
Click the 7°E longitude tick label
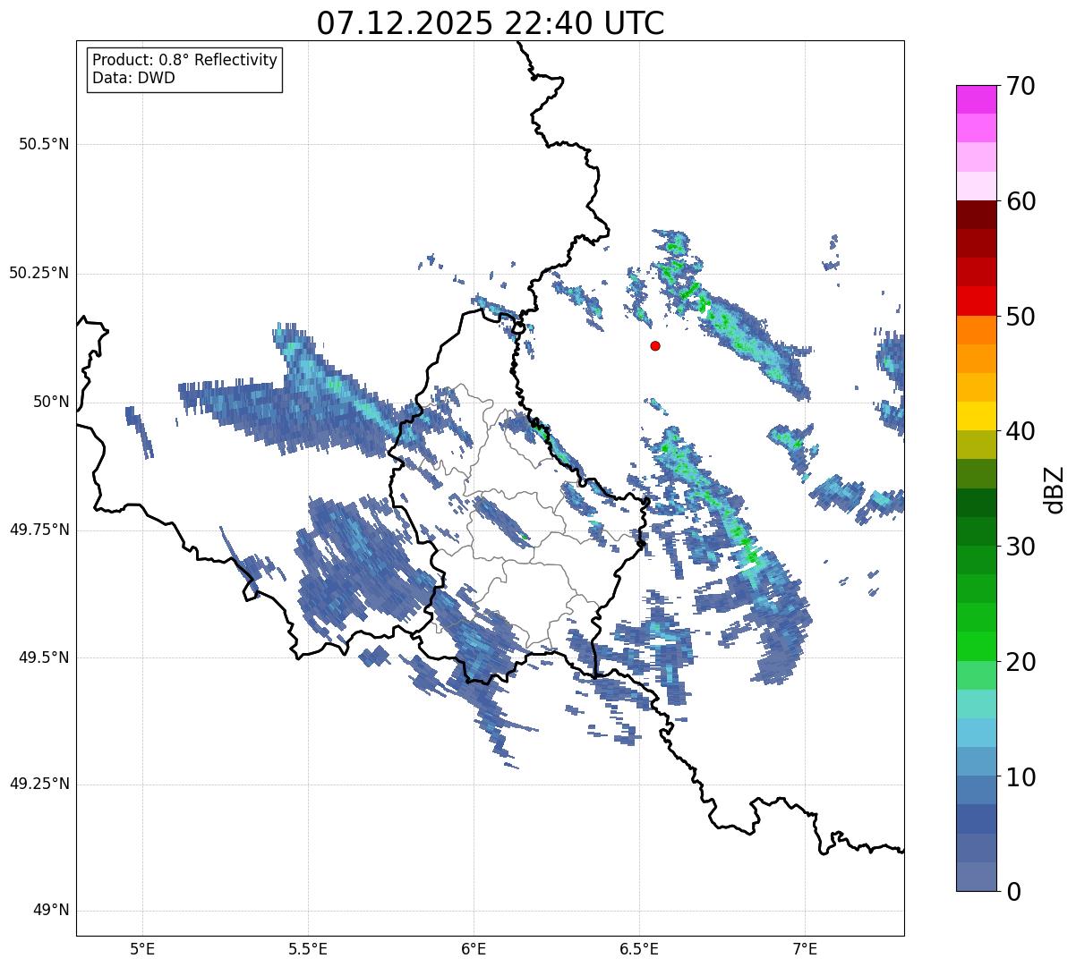pyautogui.click(x=805, y=948)
